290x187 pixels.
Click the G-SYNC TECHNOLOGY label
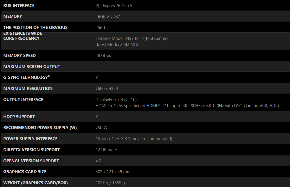[x=26, y=77]
